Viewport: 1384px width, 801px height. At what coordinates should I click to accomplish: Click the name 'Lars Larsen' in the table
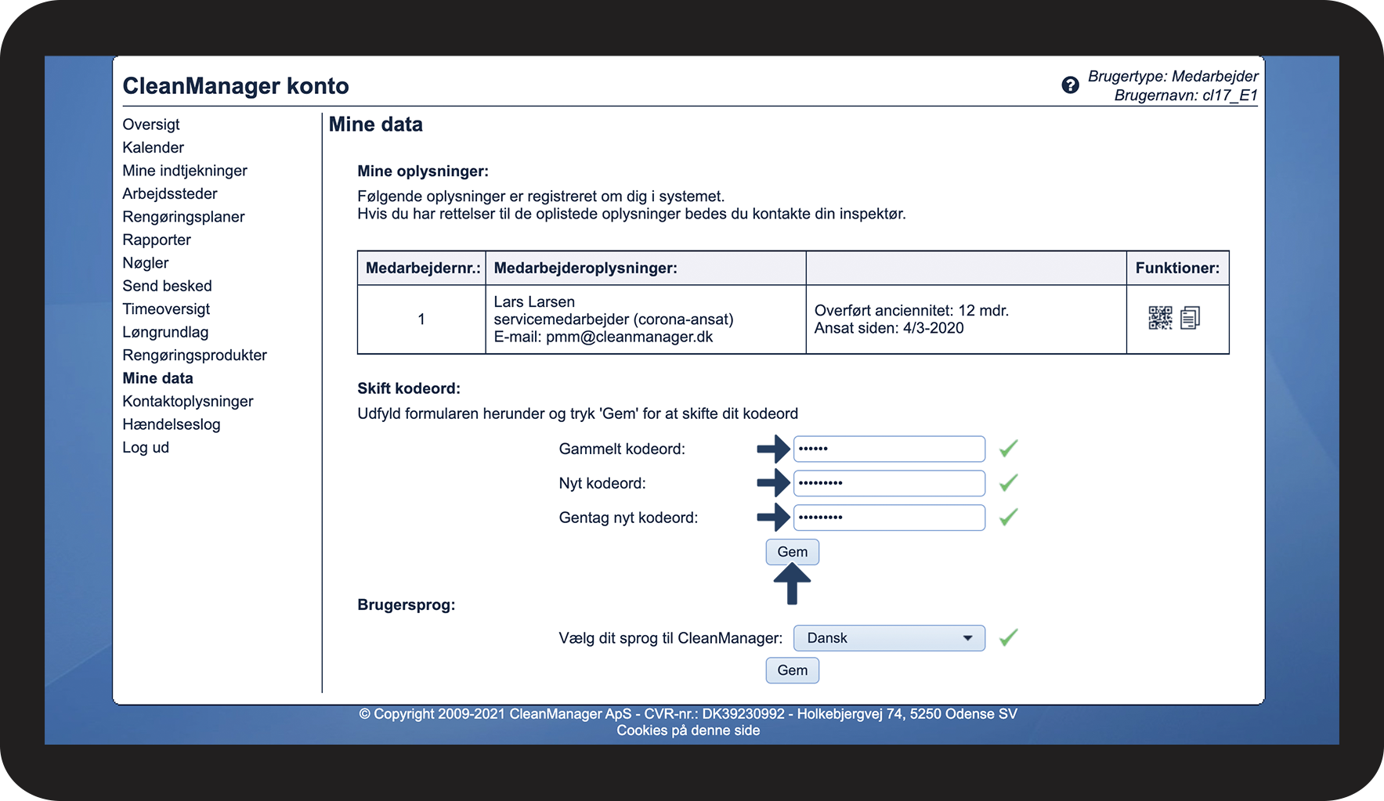(534, 302)
